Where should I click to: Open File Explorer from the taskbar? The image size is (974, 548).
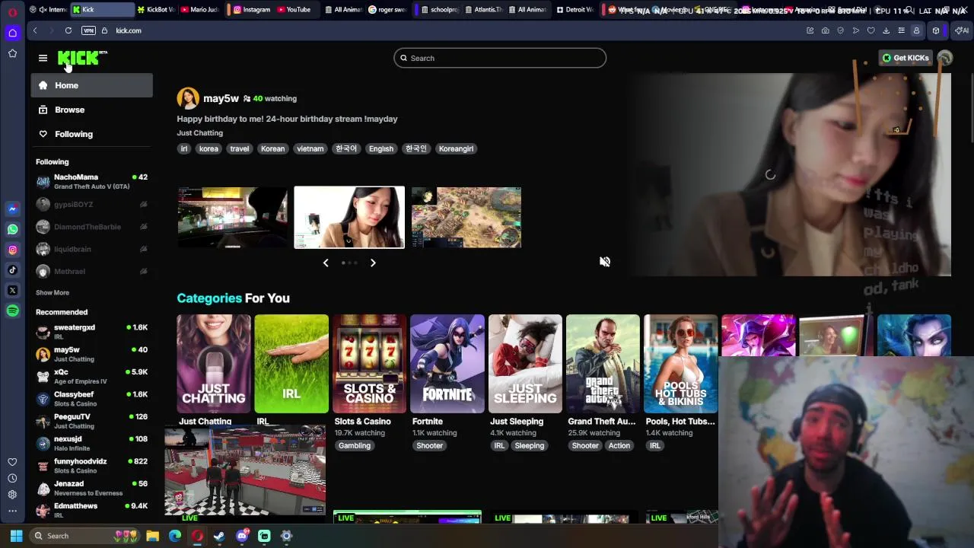[152, 536]
